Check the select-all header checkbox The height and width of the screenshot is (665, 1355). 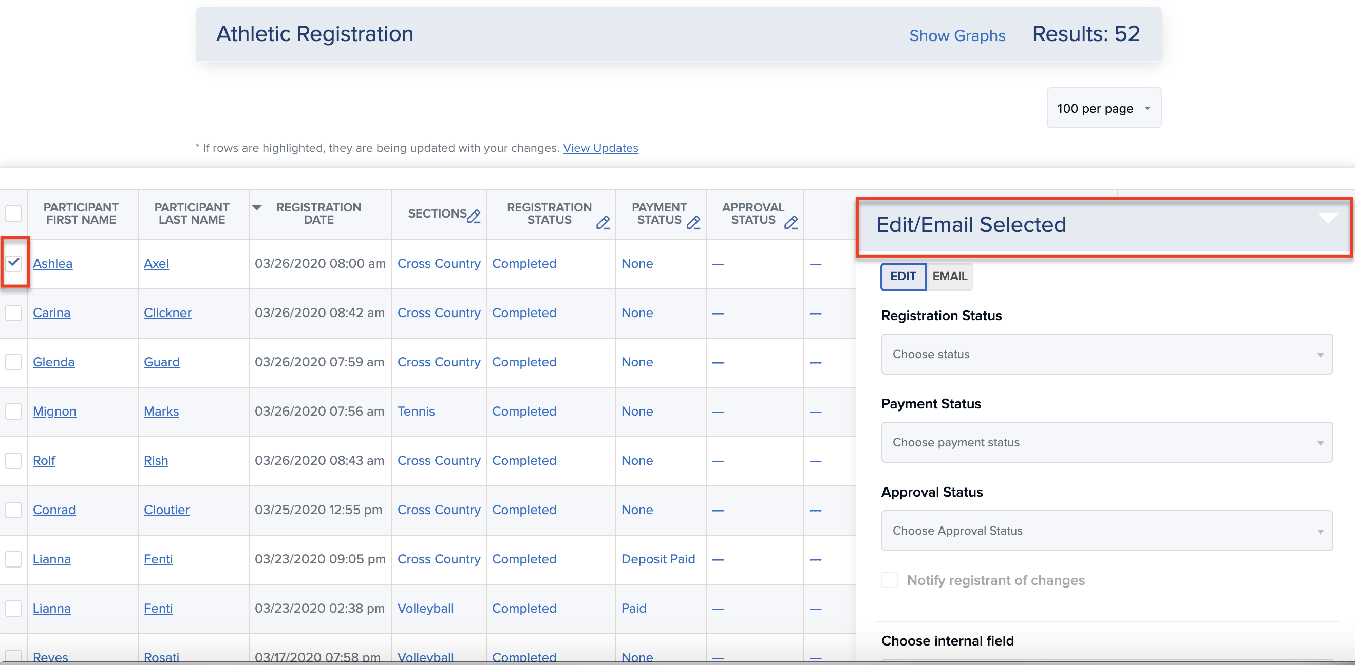14,213
